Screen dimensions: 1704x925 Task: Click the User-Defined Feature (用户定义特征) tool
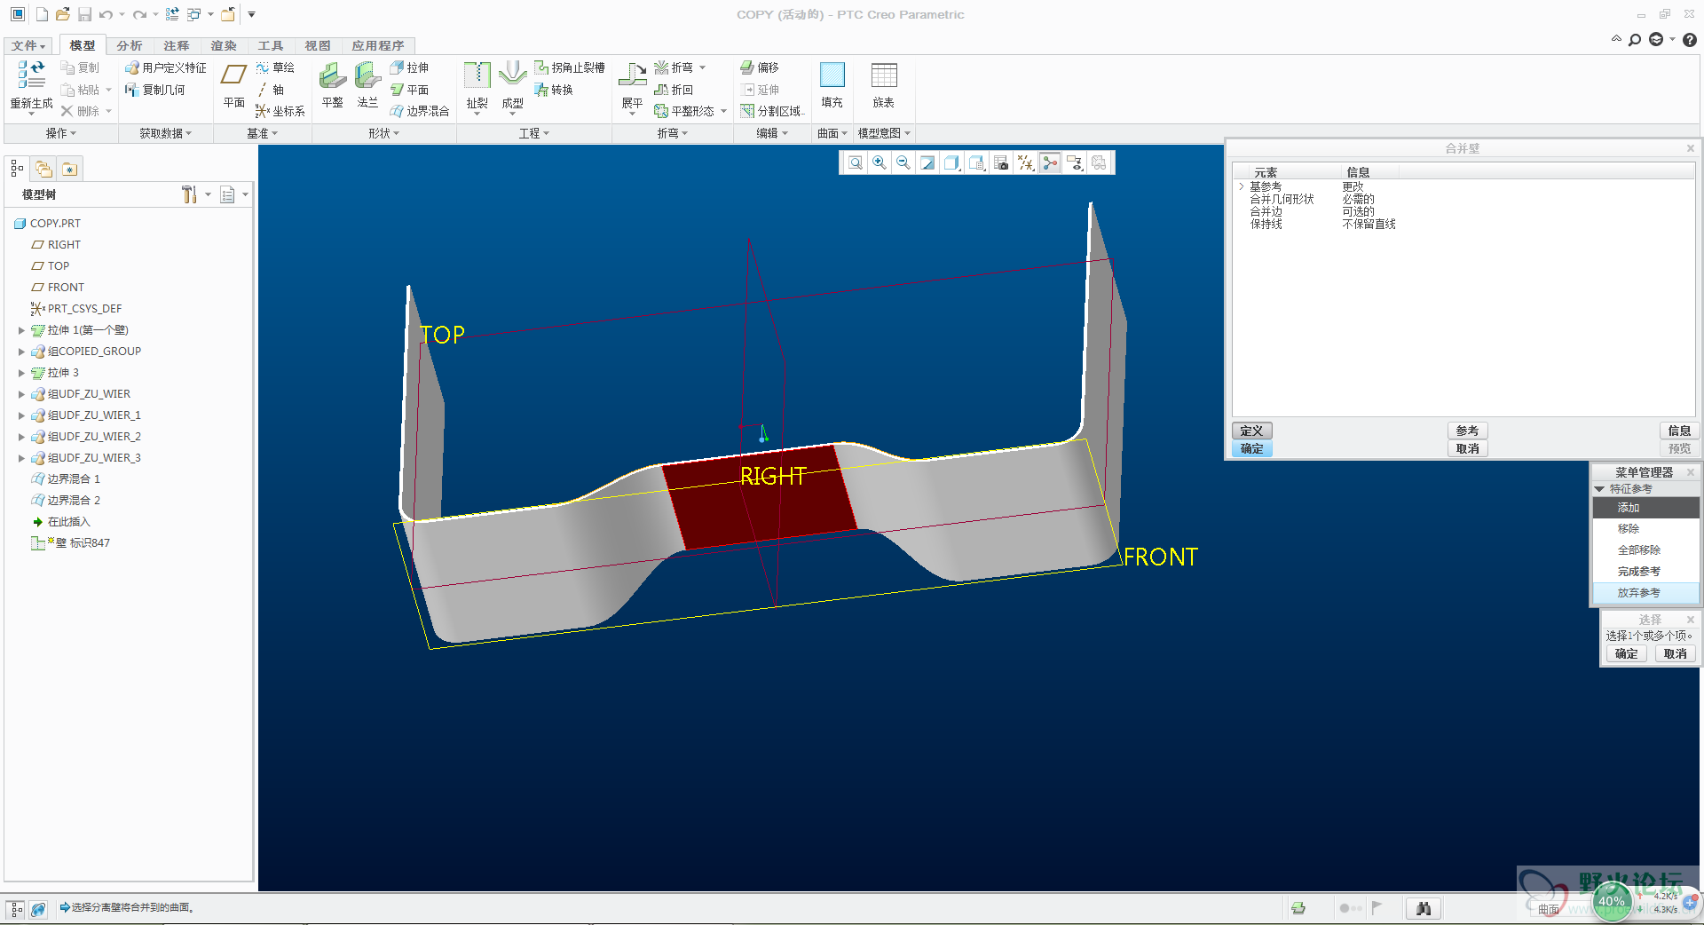point(166,67)
